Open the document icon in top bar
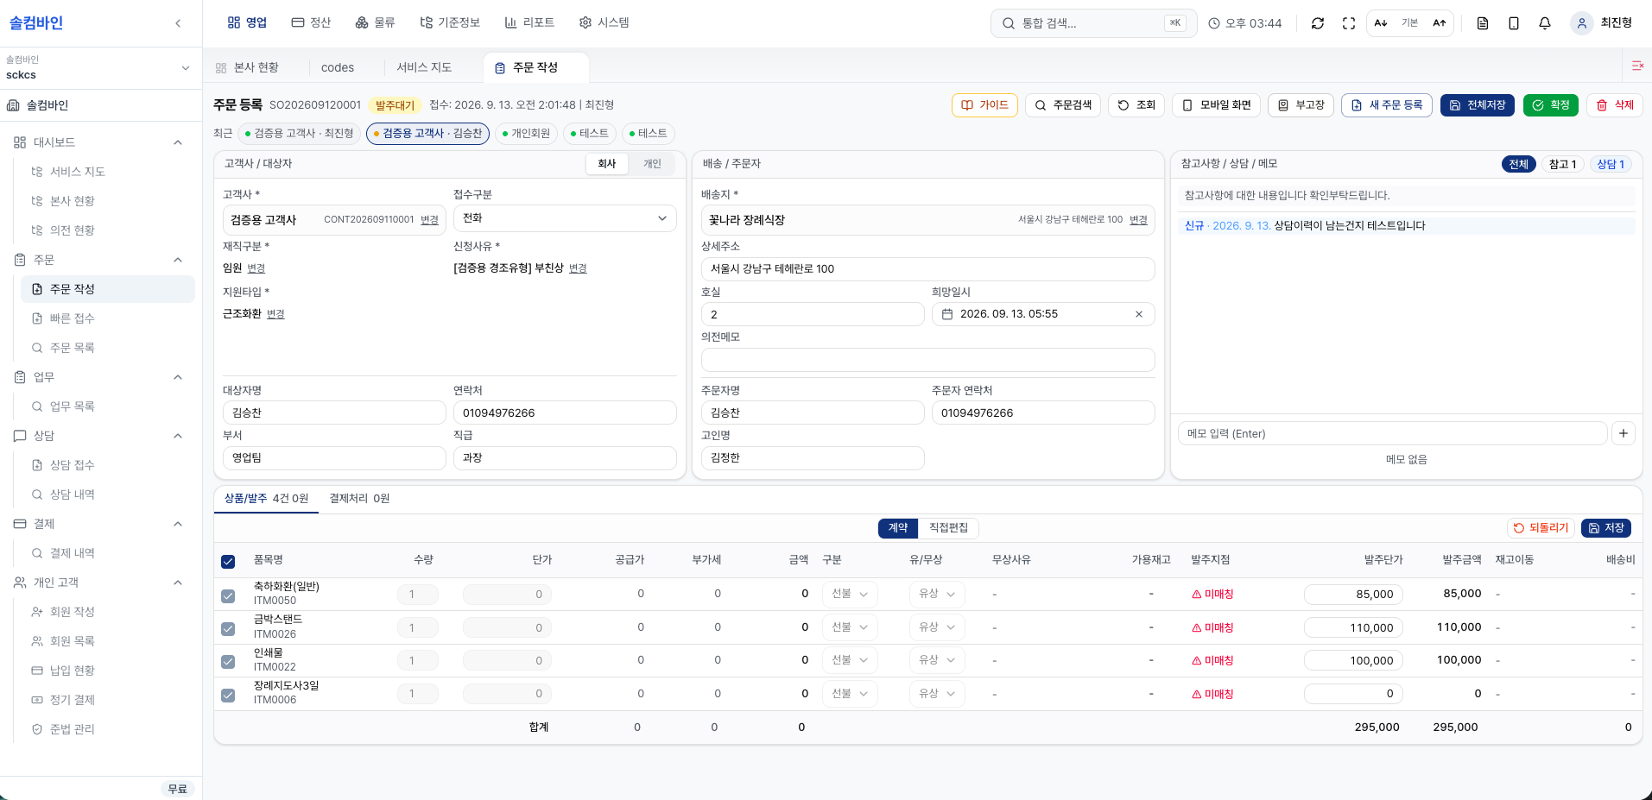The height and width of the screenshot is (800, 1652). (x=1483, y=23)
